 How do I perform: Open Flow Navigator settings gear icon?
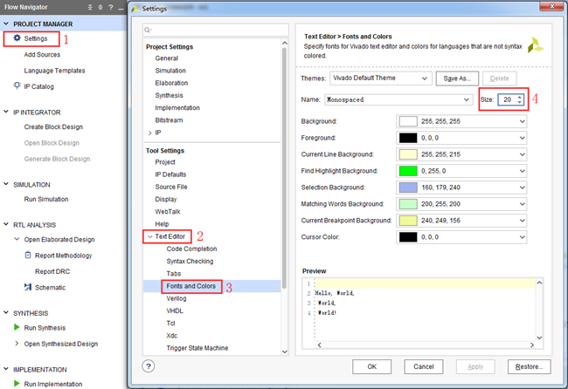(x=100, y=7)
